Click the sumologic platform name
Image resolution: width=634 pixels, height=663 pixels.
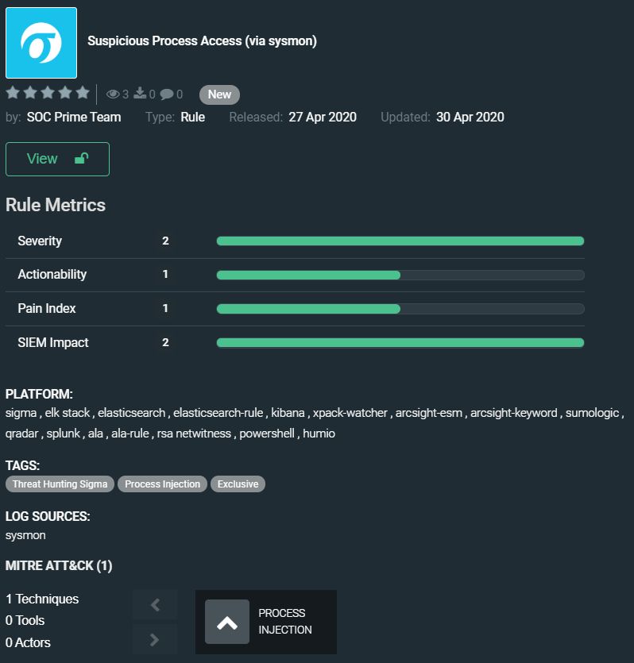(x=592, y=413)
